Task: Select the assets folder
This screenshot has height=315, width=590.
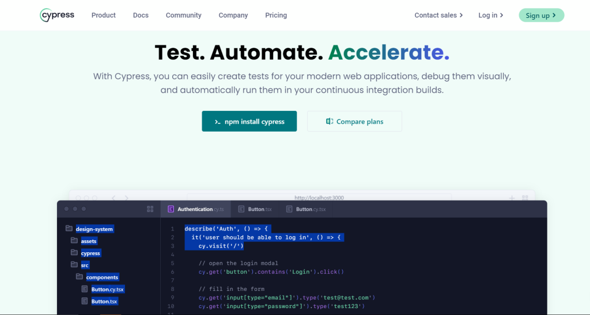Action: [x=89, y=241]
